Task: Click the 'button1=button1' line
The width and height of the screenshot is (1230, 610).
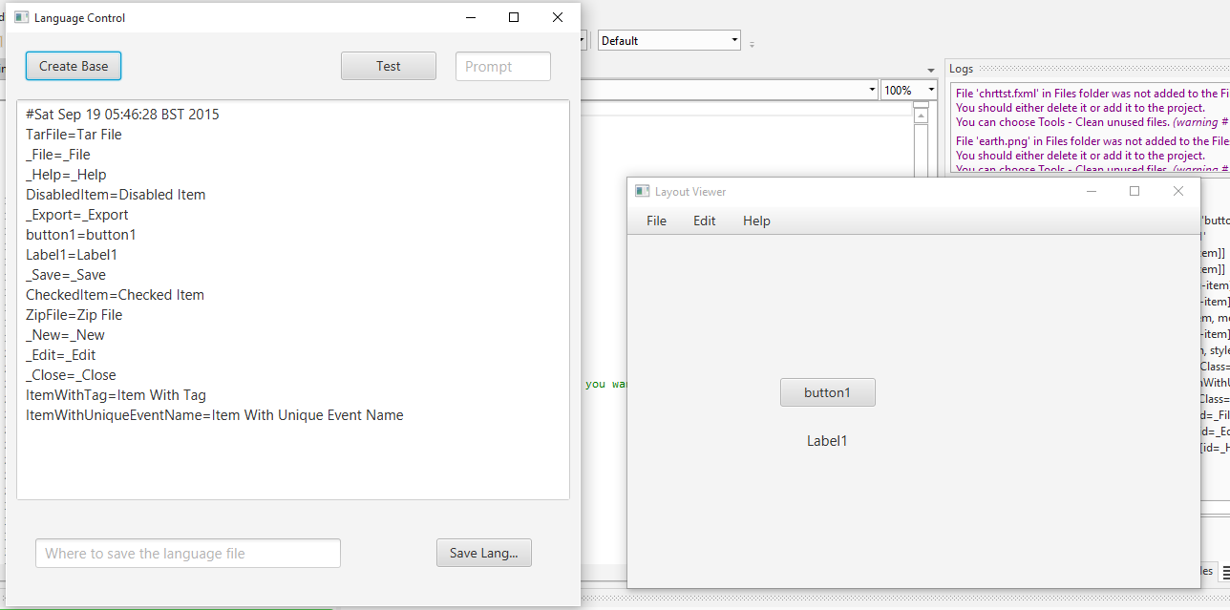Action: tap(81, 235)
